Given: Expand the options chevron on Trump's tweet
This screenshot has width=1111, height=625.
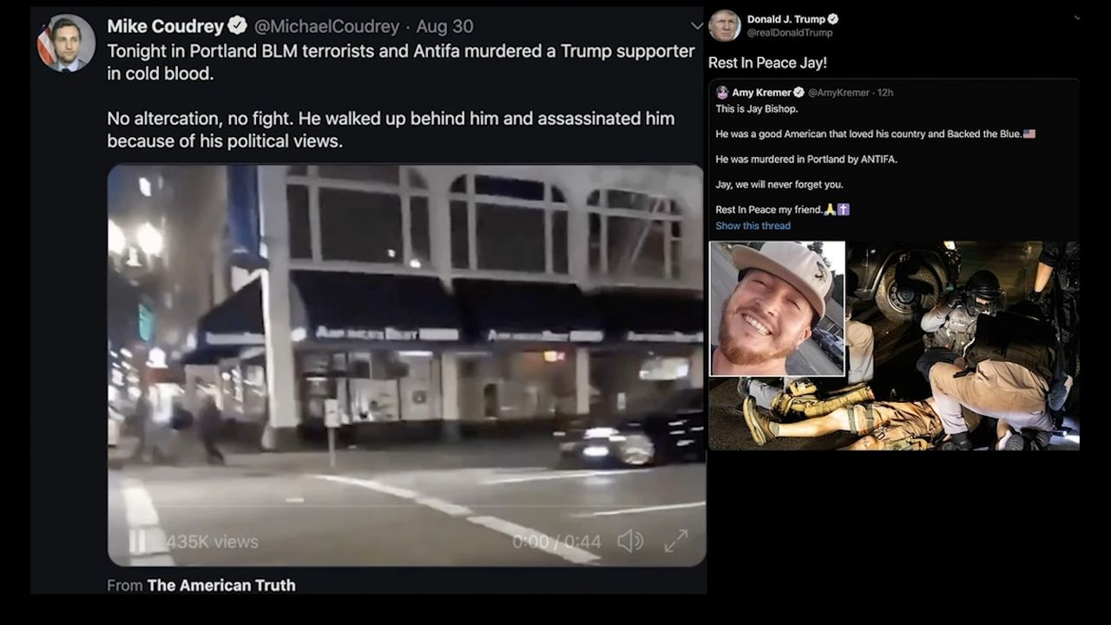Looking at the screenshot, I should click(1076, 18).
